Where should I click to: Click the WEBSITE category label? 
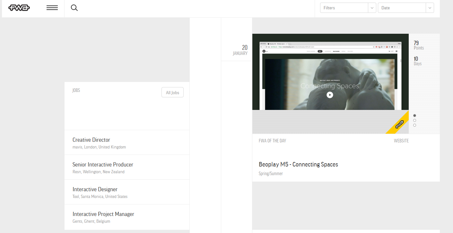click(x=401, y=141)
